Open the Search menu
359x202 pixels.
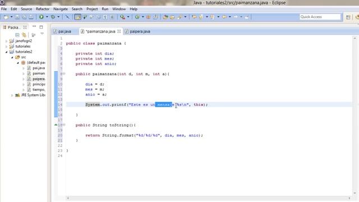77,9
